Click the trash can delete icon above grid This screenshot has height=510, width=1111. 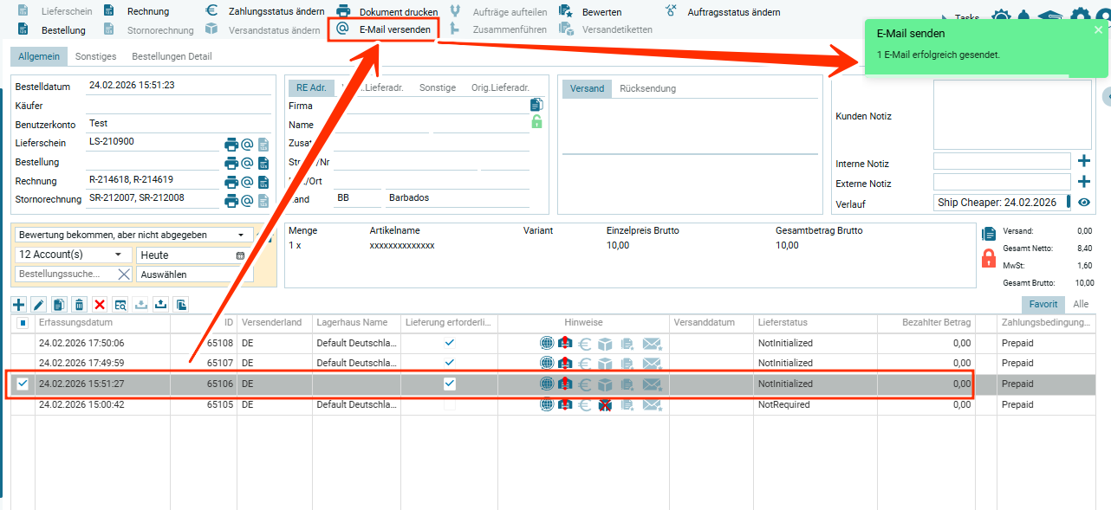coord(79,305)
